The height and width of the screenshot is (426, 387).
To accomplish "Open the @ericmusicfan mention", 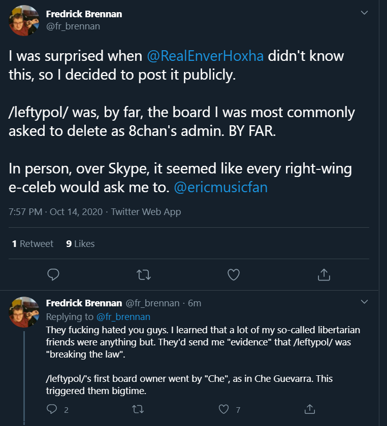I will tap(220, 187).
